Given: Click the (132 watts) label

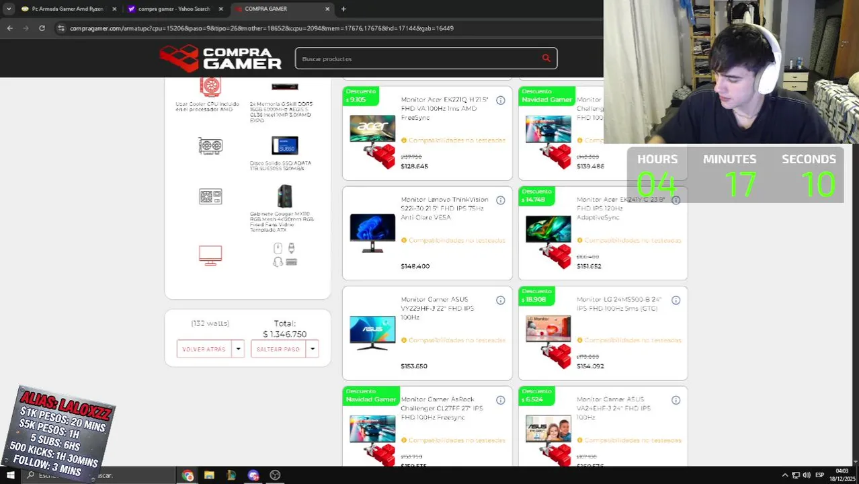Looking at the screenshot, I should 210,323.
